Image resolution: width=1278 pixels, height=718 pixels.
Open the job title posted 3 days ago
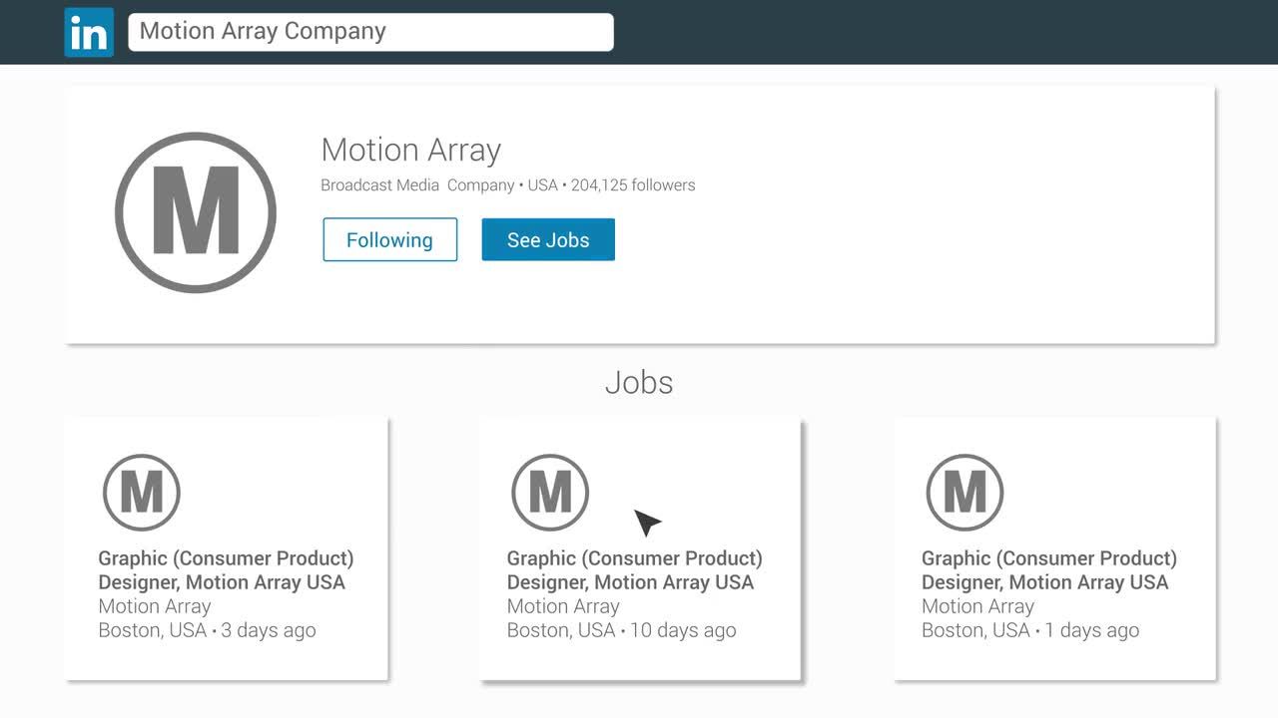pos(225,570)
